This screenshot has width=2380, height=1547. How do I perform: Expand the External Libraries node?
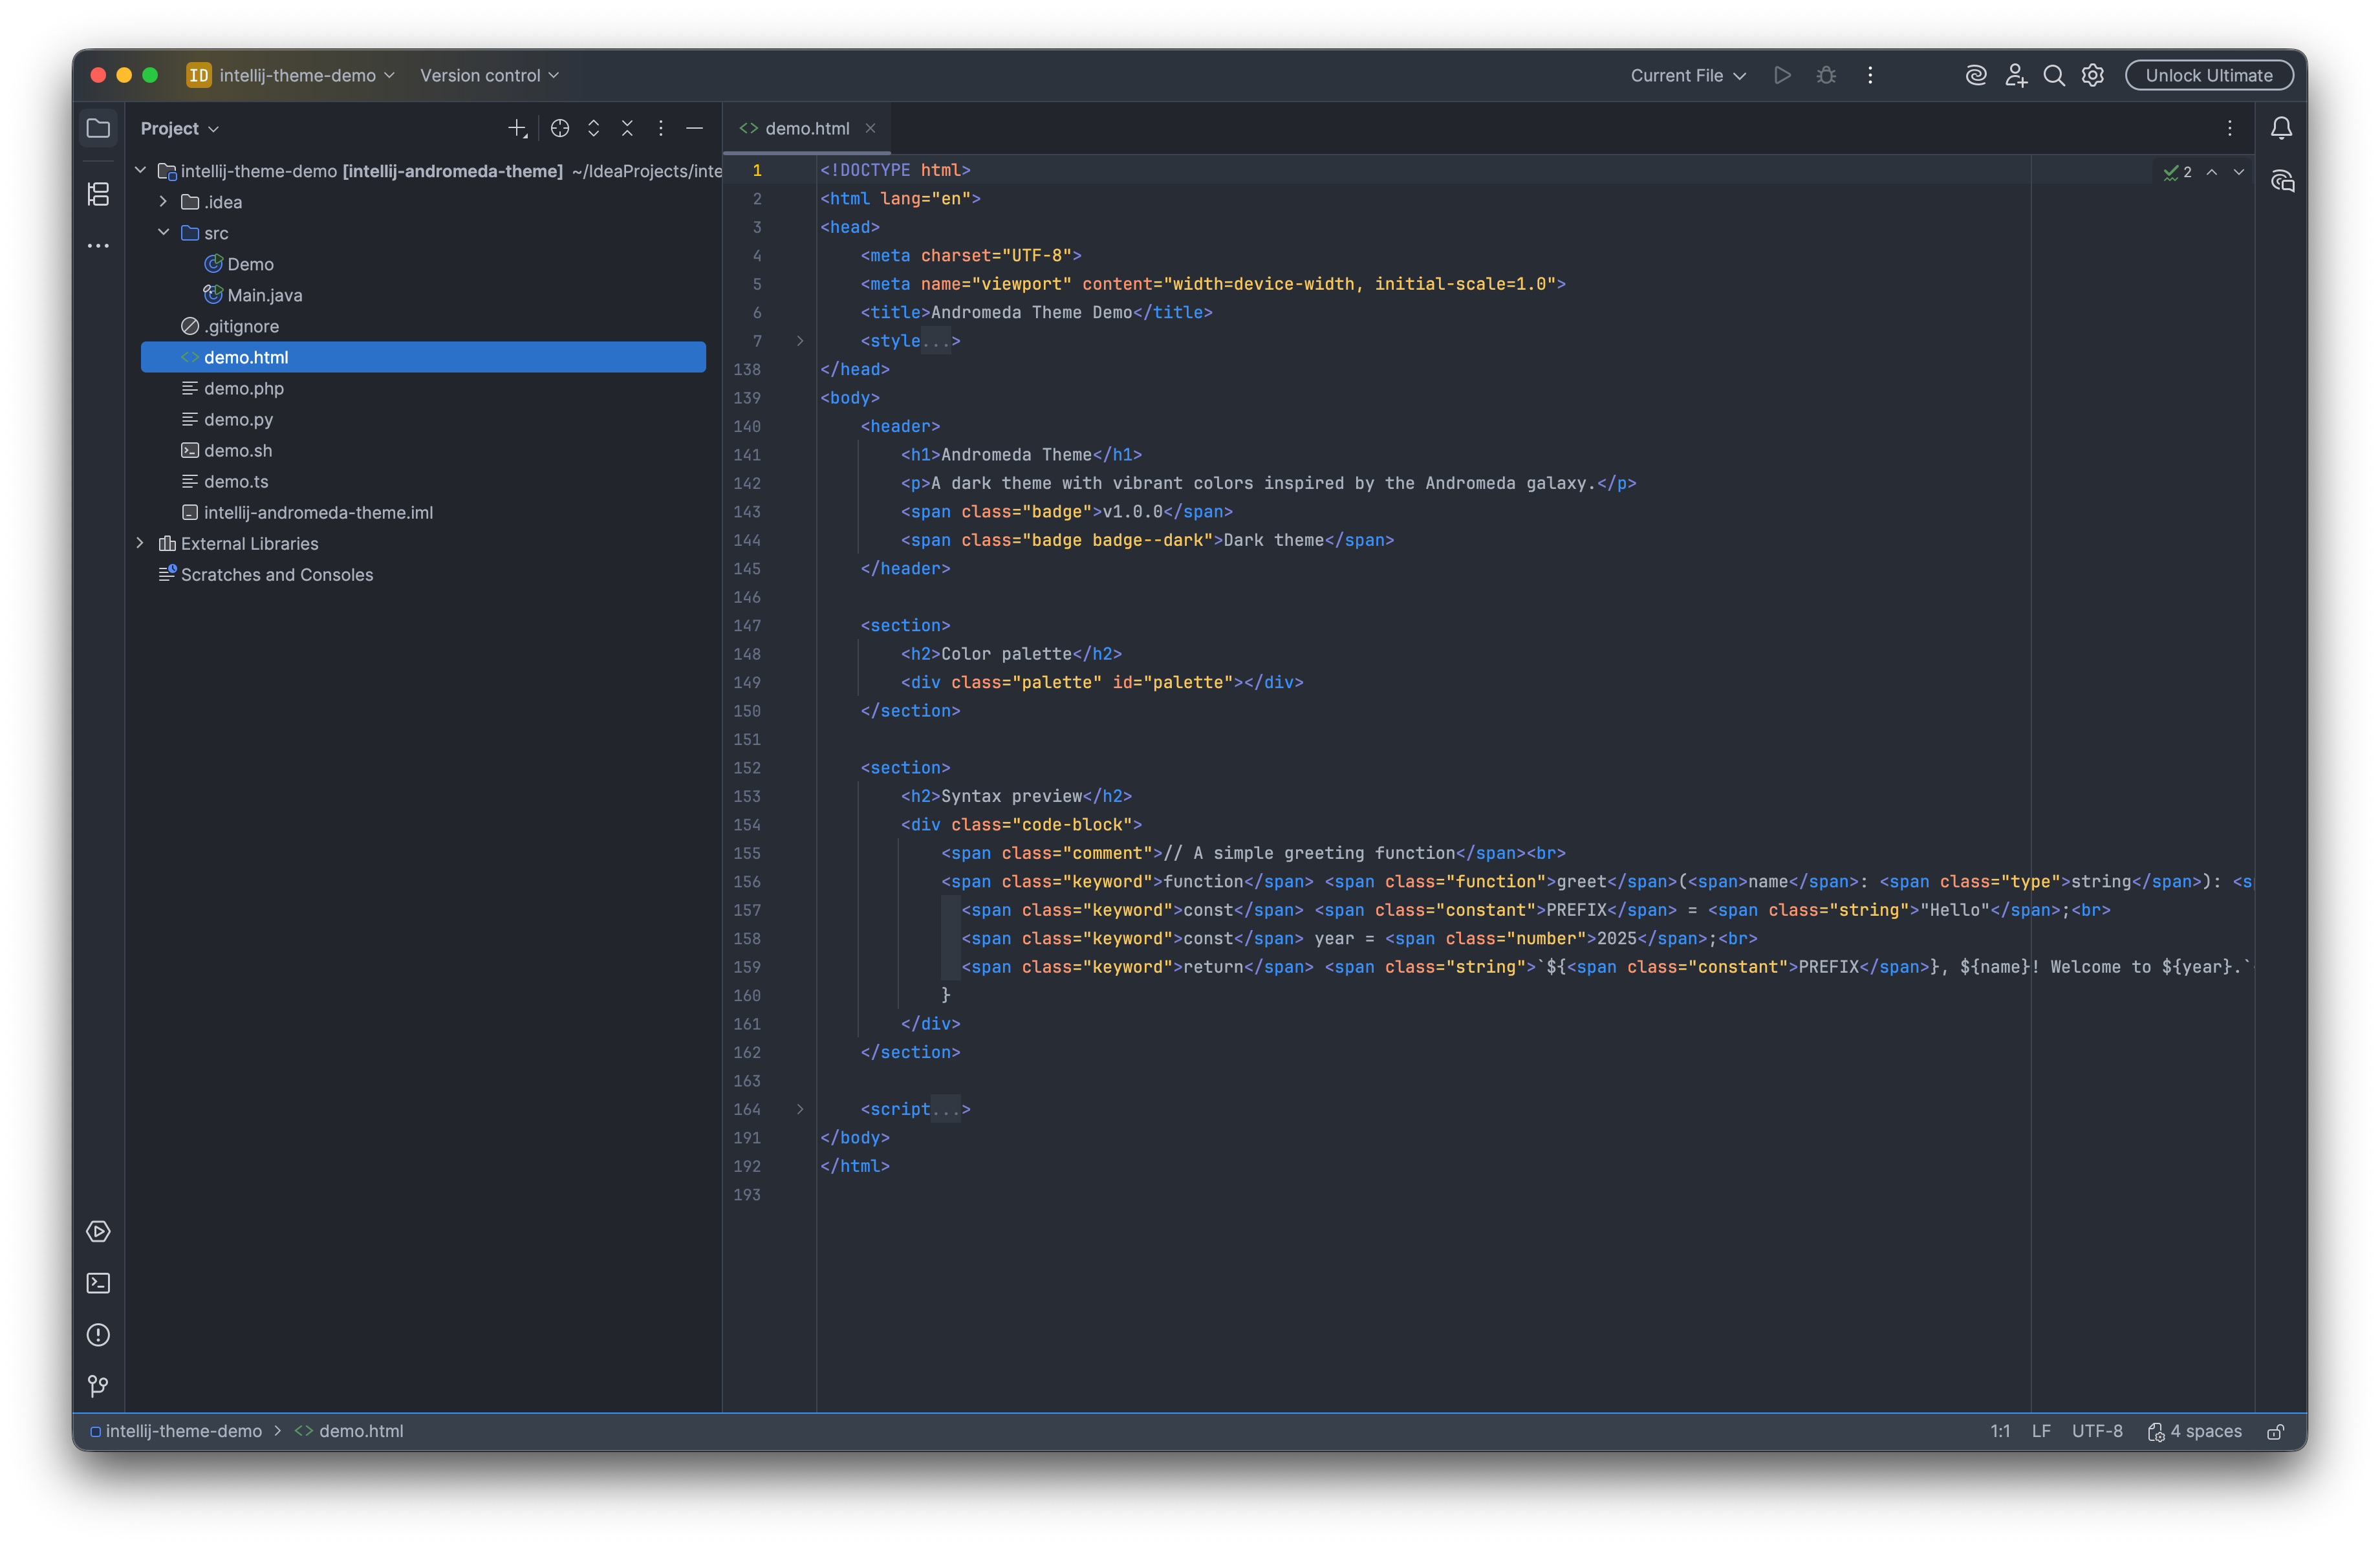140,543
